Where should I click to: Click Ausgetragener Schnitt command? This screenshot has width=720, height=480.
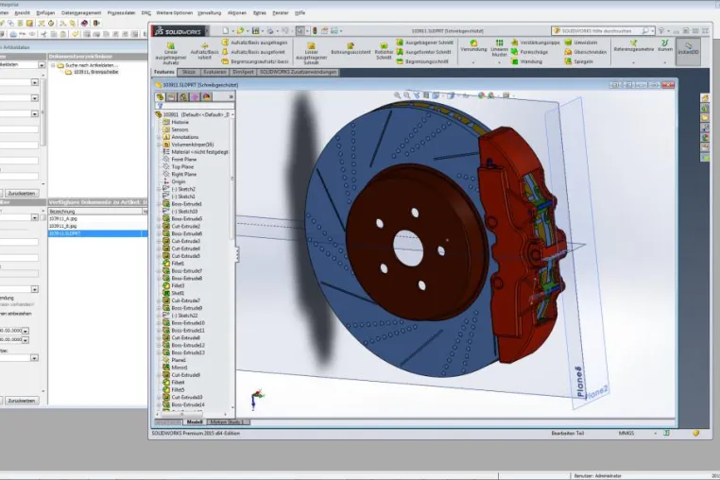point(425,43)
